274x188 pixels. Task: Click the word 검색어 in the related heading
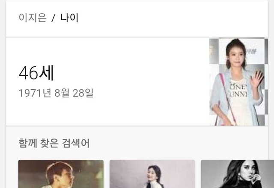coord(76,143)
